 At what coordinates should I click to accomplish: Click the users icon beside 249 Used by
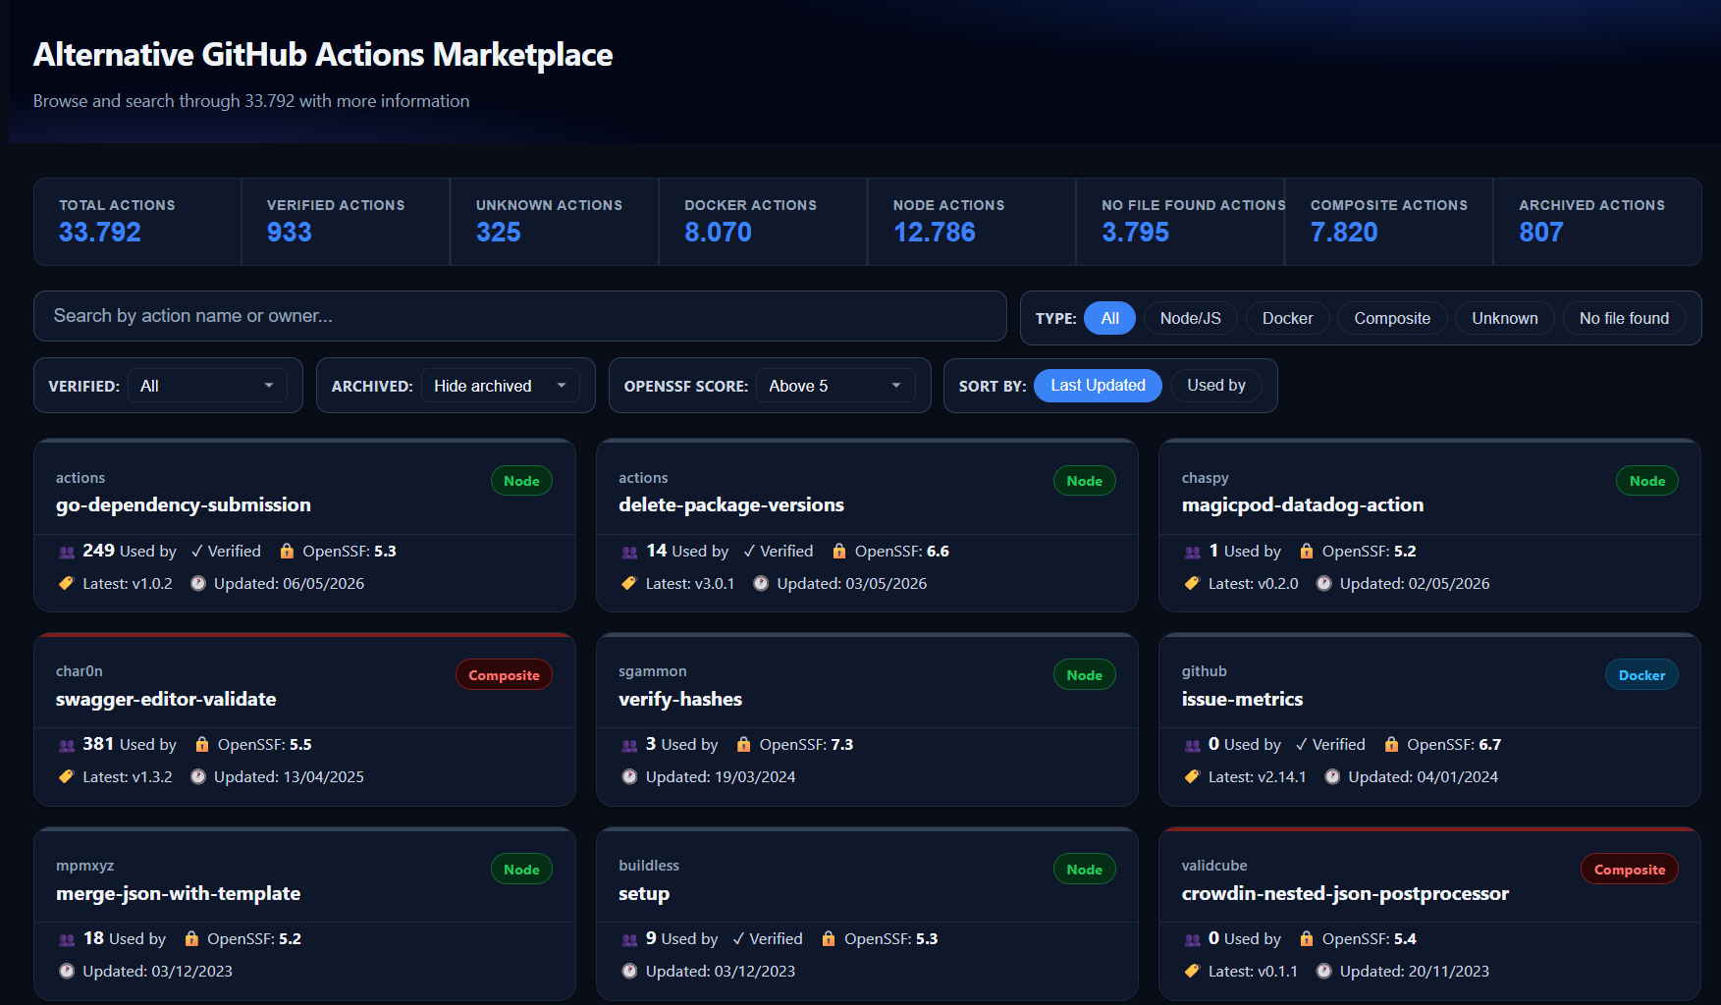click(x=67, y=552)
